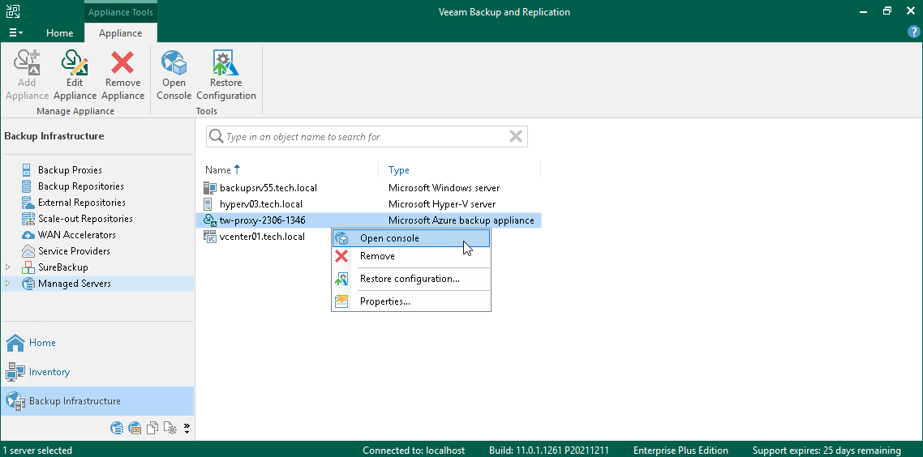Viewport: 923px width, 457px height.
Task: Open the Home navigation view
Action: pos(97,342)
